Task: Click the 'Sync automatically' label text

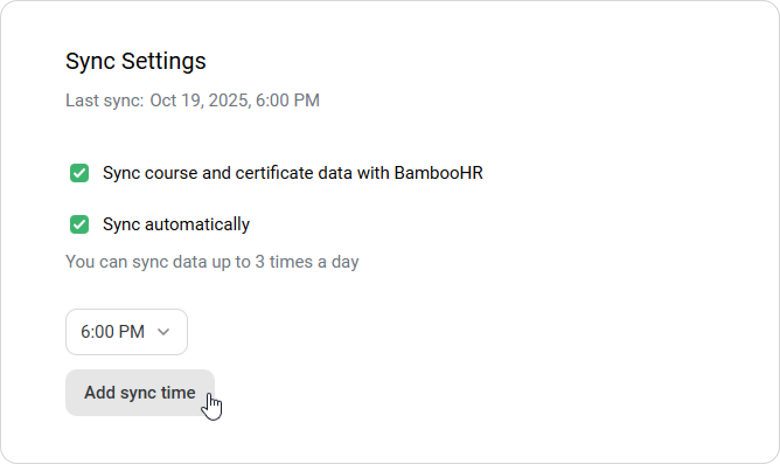Action: 176,224
